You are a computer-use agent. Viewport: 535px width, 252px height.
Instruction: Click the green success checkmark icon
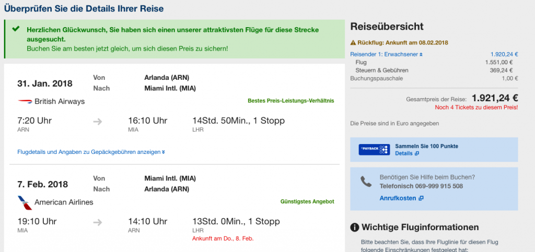click(16, 30)
